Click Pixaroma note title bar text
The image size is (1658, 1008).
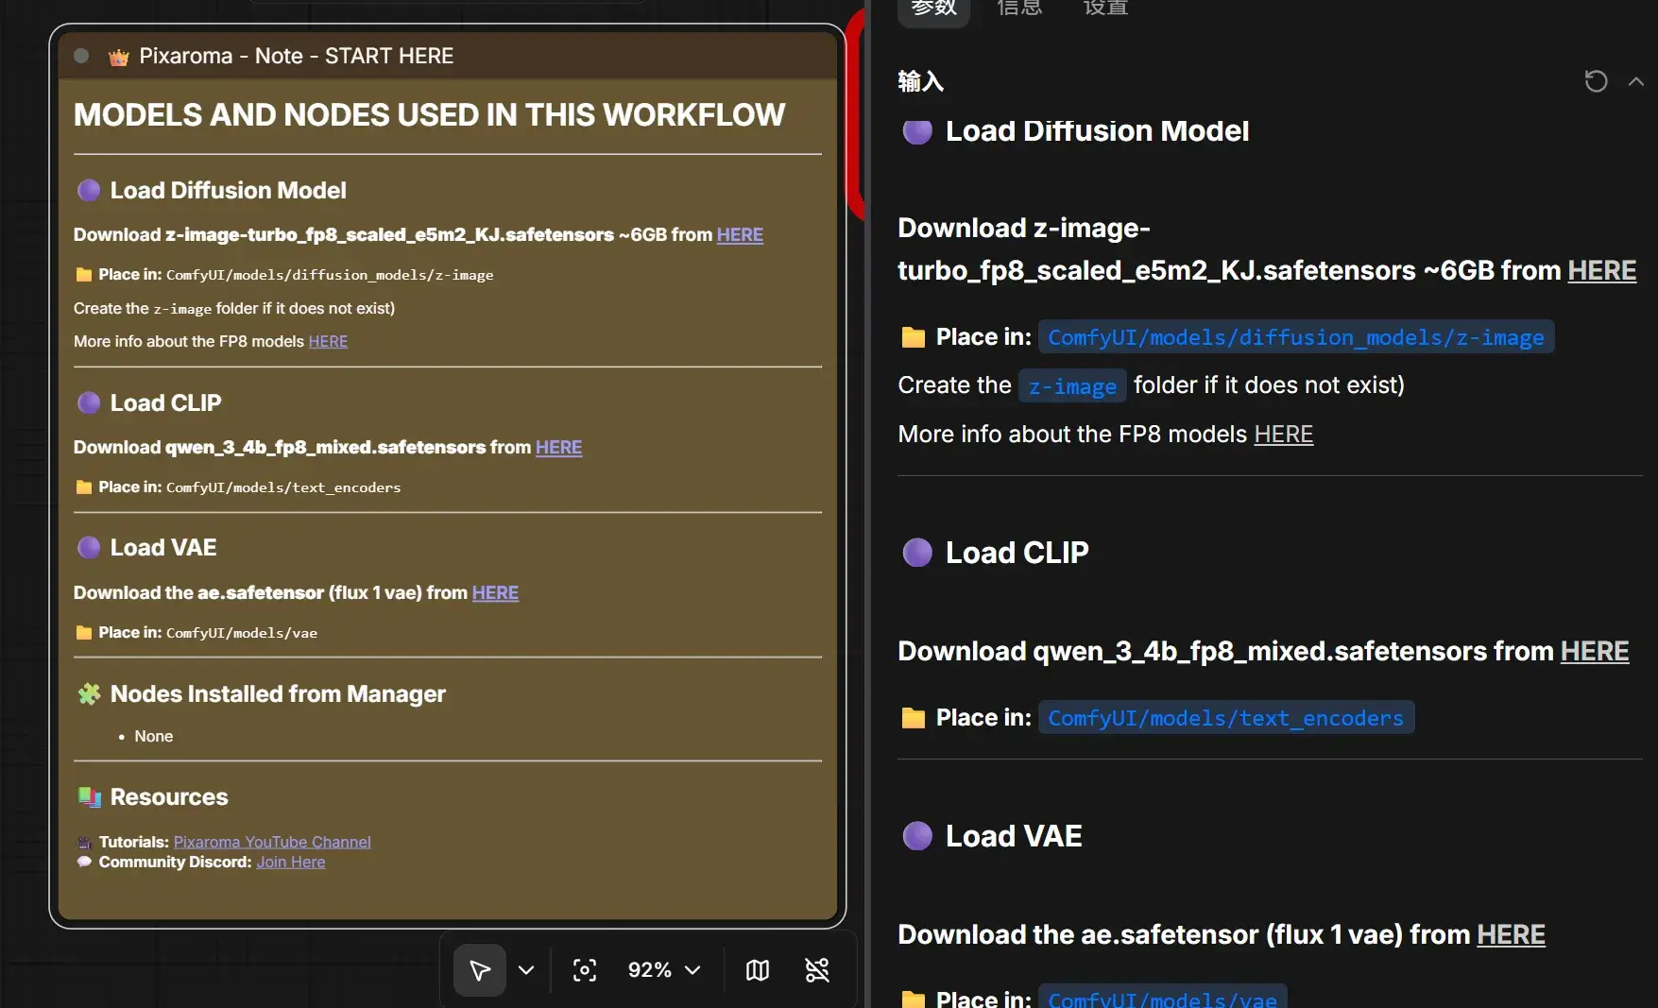296,56
